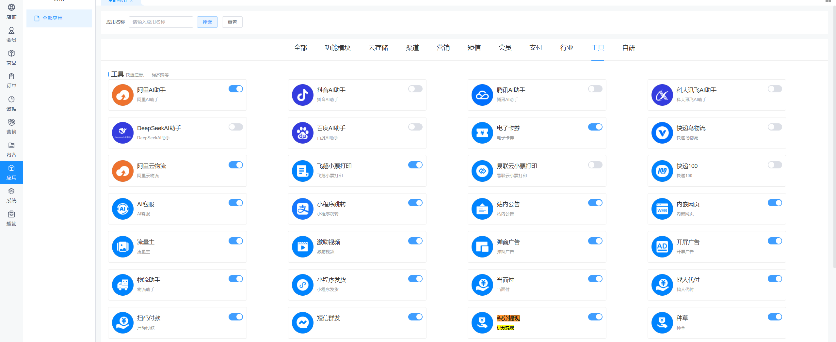Switch to the 短信 category tab
Screen dimensions: 836x342
click(x=474, y=48)
